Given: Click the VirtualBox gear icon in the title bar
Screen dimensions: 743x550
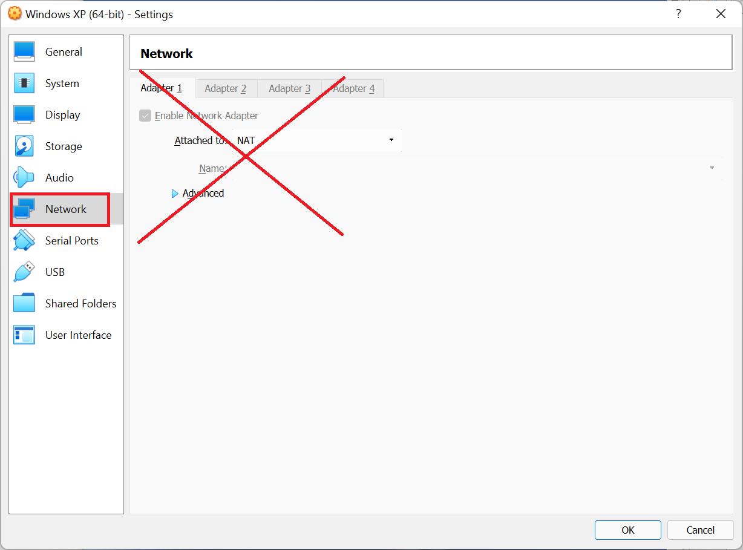Looking at the screenshot, I should point(15,14).
